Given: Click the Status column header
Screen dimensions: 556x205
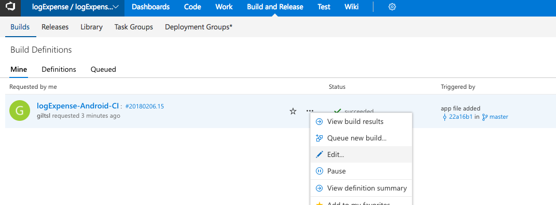Looking at the screenshot, I should click(337, 87).
